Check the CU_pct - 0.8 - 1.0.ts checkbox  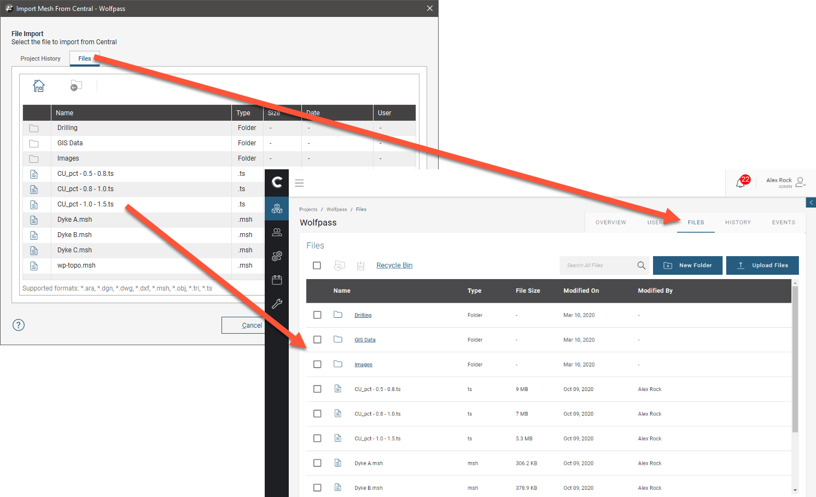(317, 413)
